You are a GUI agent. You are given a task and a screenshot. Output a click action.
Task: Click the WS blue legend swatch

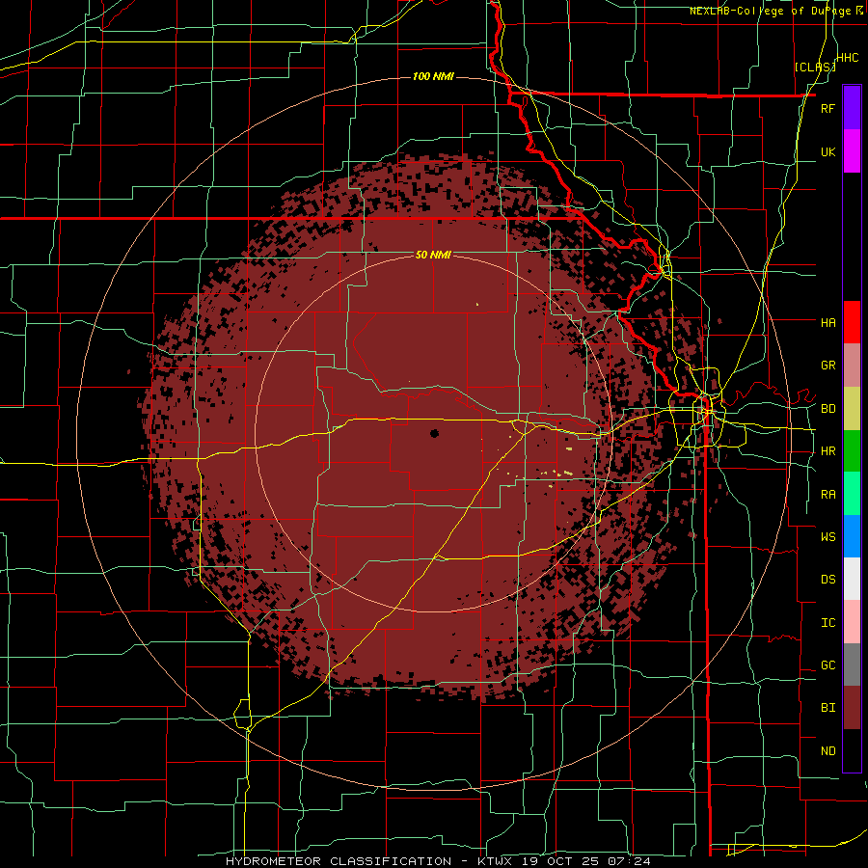point(852,536)
